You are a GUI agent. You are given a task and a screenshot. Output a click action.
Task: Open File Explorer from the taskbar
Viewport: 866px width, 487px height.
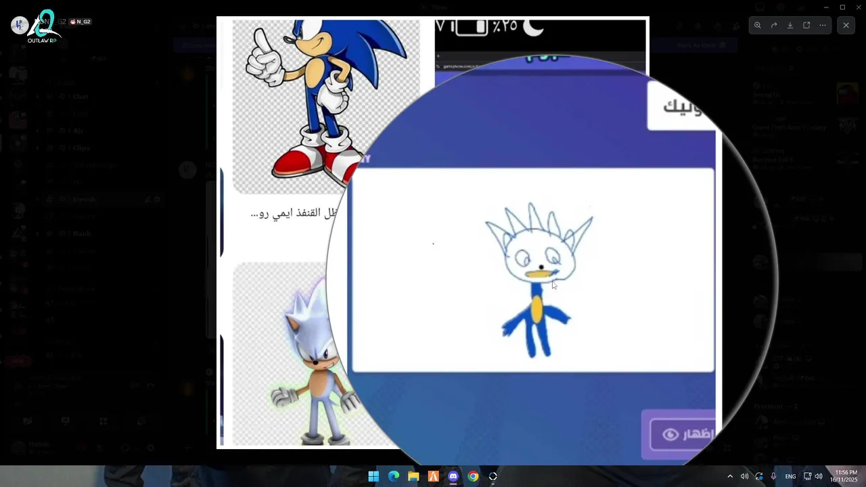pyautogui.click(x=413, y=476)
